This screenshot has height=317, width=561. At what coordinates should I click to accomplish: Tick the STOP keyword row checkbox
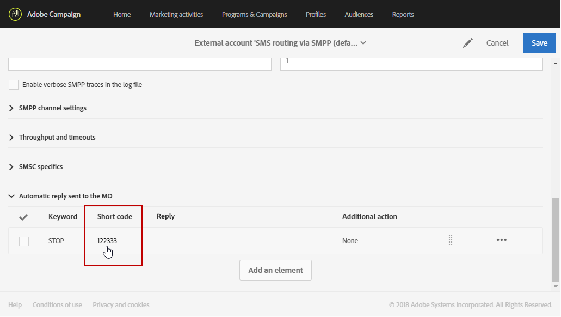click(24, 241)
